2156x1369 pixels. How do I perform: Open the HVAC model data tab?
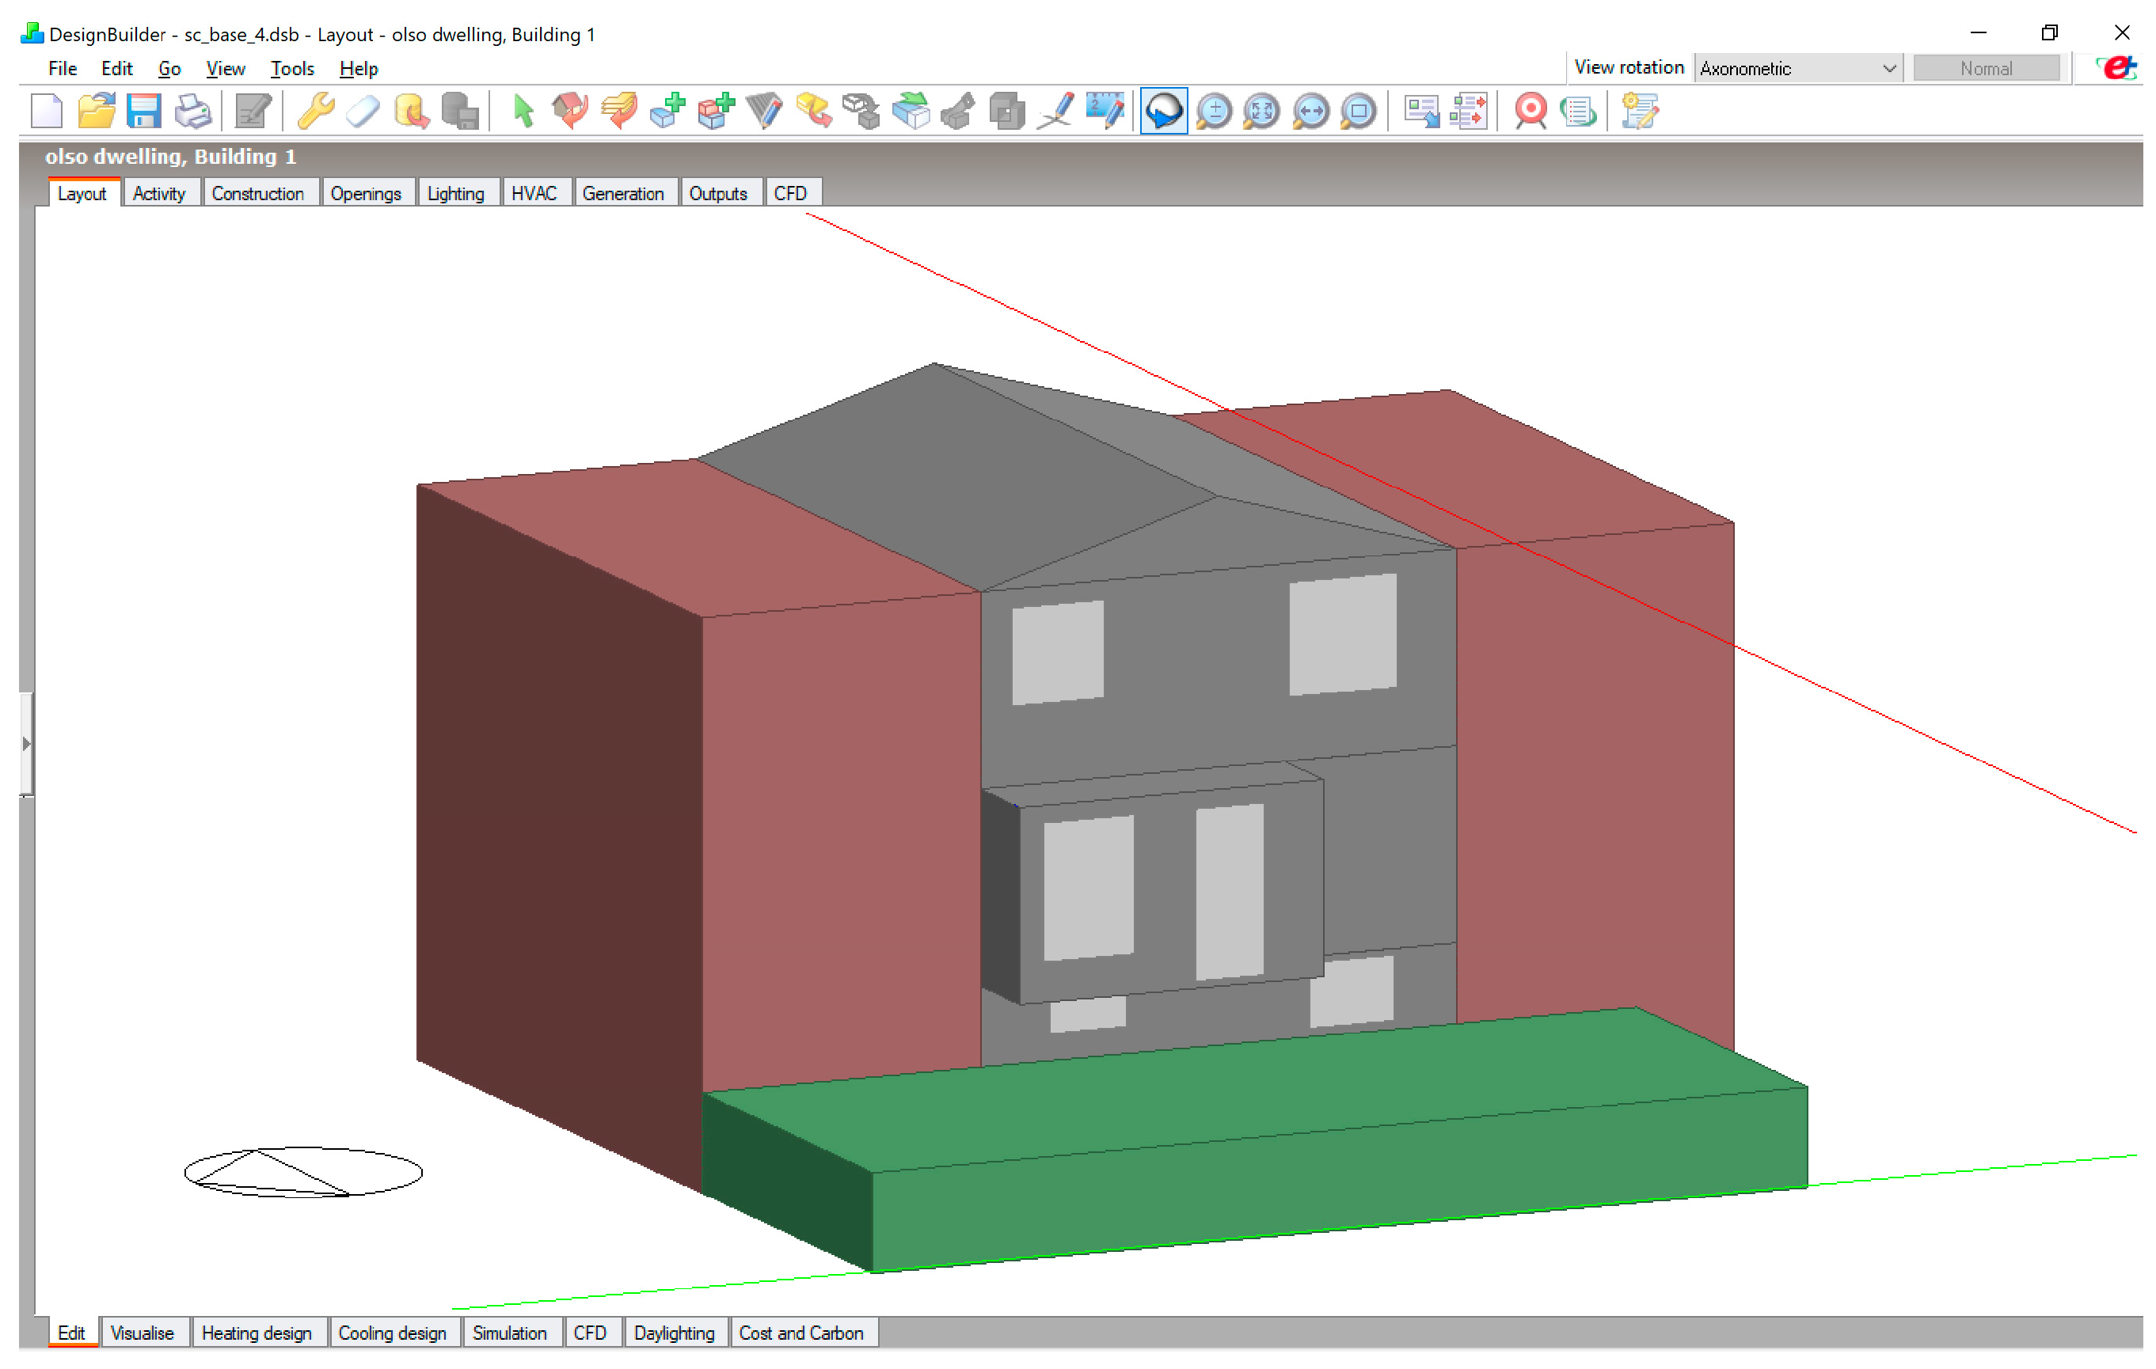[x=534, y=193]
